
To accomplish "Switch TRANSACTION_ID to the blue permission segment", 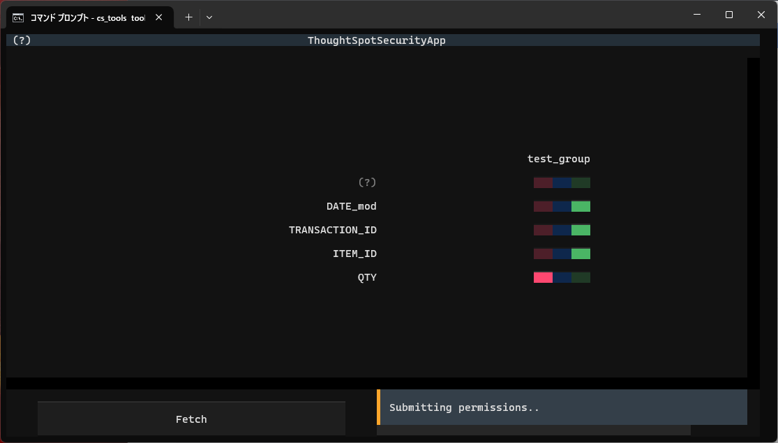I will (x=562, y=230).
